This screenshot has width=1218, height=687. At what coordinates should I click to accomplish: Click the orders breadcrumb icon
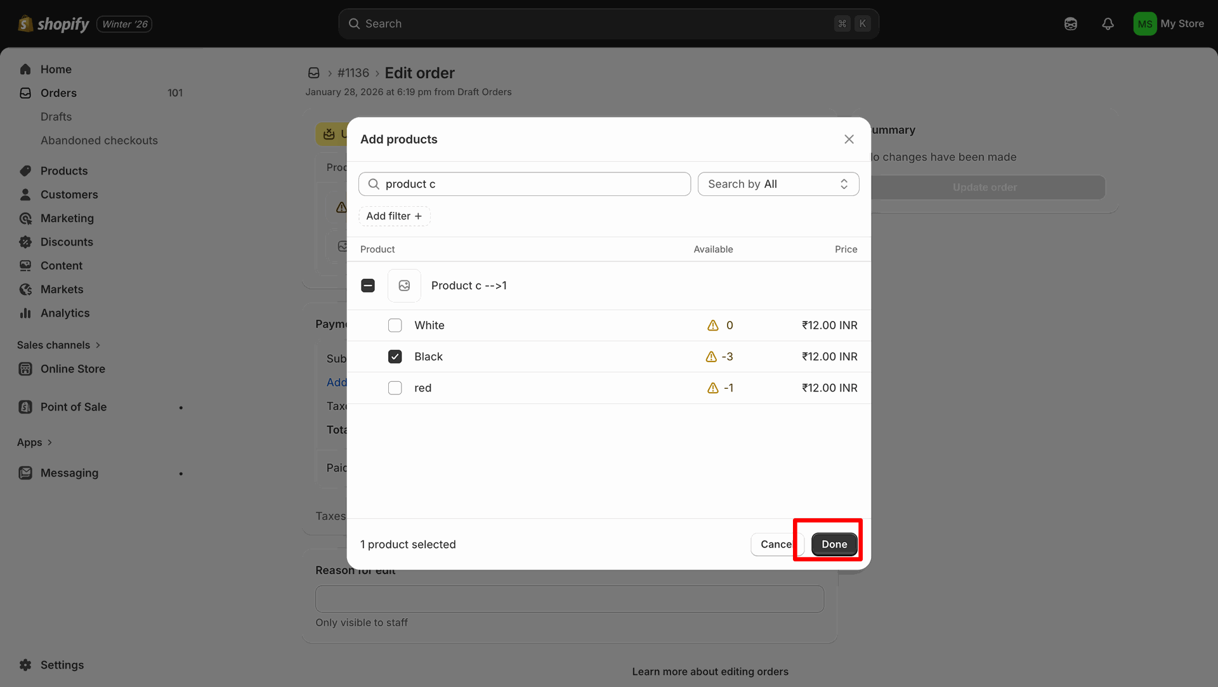[313, 73]
